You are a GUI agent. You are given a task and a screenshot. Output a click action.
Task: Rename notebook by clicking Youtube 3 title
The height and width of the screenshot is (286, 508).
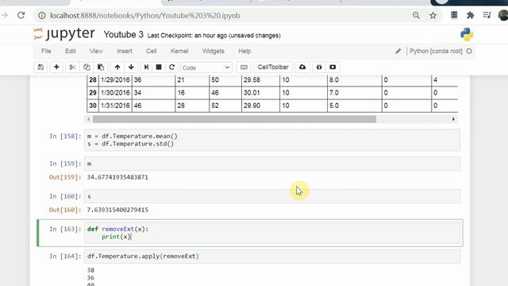click(x=124, y=34)
